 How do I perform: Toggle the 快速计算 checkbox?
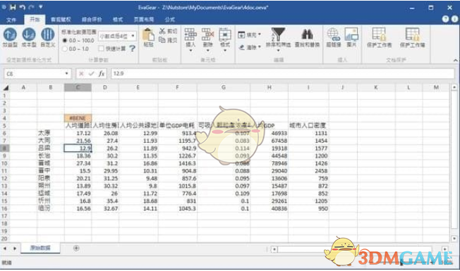[x=101, y=49]
